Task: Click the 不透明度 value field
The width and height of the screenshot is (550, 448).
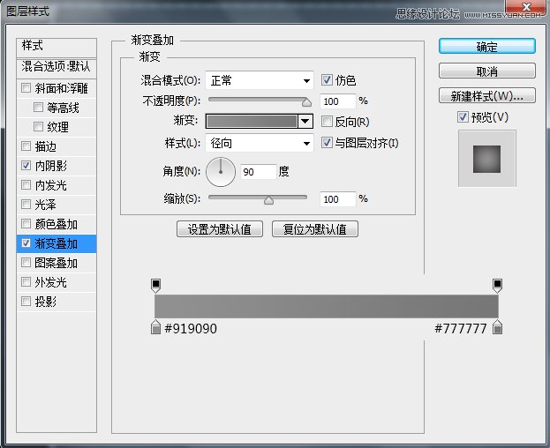Action: pos(337,101)
